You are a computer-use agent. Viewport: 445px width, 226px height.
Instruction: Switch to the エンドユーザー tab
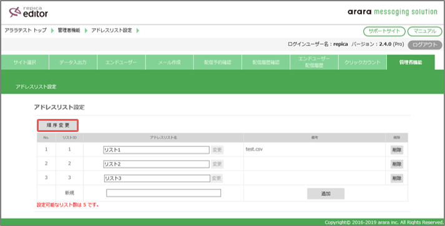click(x=121, y=62)
